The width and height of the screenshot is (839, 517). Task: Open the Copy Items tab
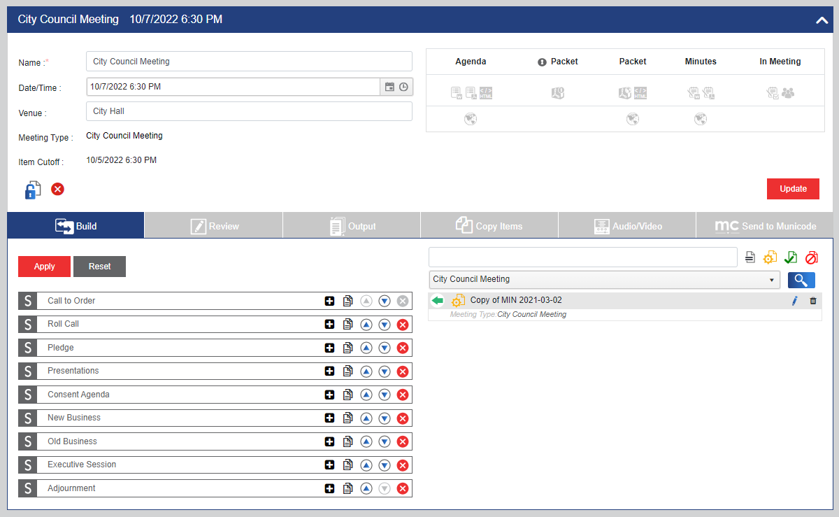point(489,226)
